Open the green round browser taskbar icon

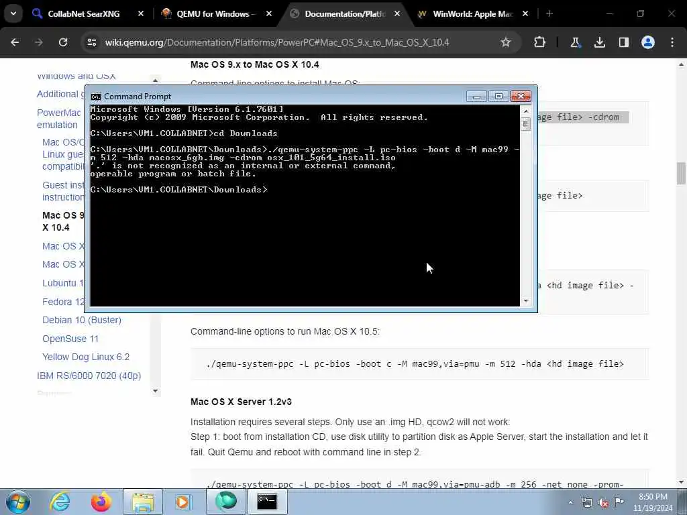click(225, 502)
